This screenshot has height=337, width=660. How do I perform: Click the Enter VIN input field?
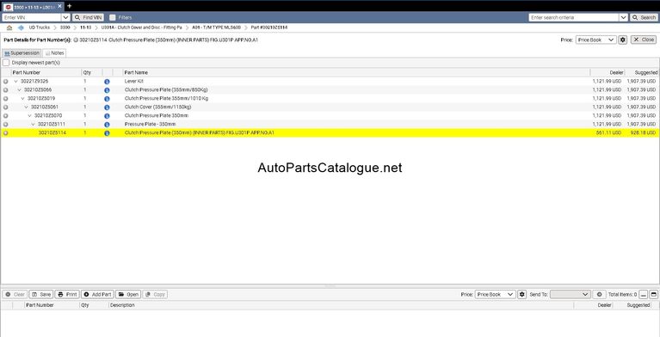[32, 18]
